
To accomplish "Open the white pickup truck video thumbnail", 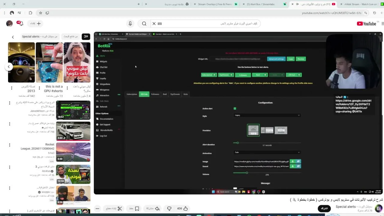I will click(x=73, y=131).
